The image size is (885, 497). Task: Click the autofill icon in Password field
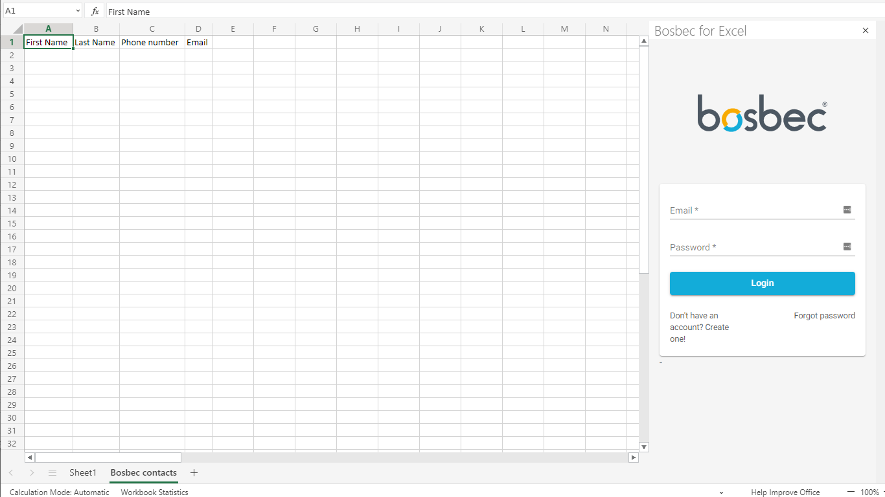point(847,247)
